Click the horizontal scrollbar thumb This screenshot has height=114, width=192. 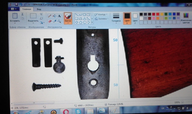click(34, 103)
